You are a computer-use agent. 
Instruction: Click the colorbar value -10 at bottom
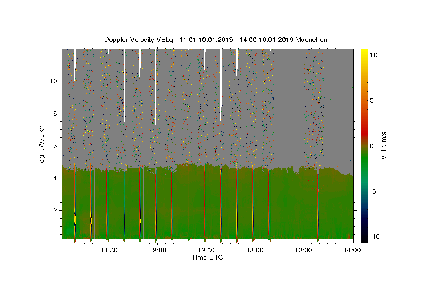(x=374, y=236)
